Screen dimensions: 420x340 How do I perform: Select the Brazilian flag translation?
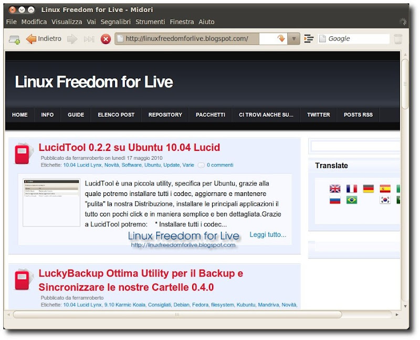351,200
